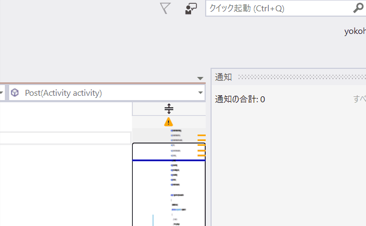Open the document tab list dropdown arrow
The image size is (366, 226).
(200, 79)
